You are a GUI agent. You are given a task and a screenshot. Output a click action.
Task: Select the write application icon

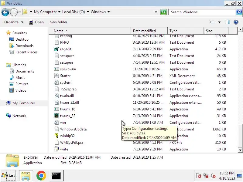tap(56, 149)
